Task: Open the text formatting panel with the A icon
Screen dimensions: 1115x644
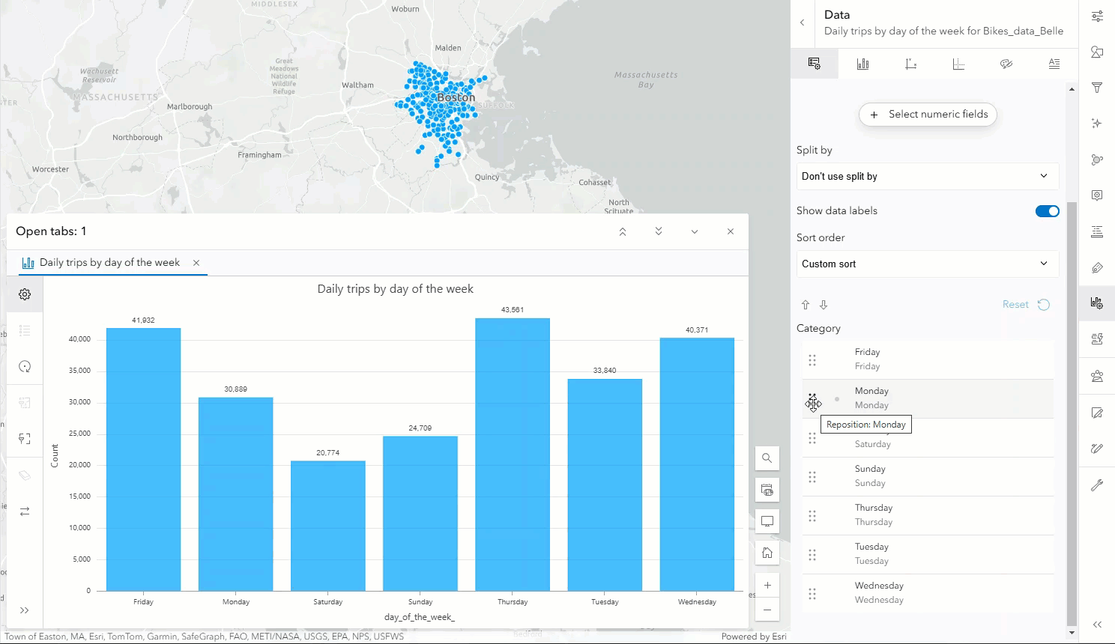Action: [1054, 64]
